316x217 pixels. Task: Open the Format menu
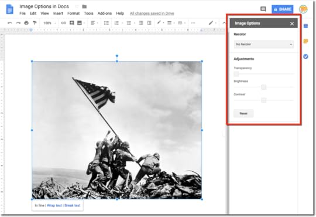click(73, 13)
